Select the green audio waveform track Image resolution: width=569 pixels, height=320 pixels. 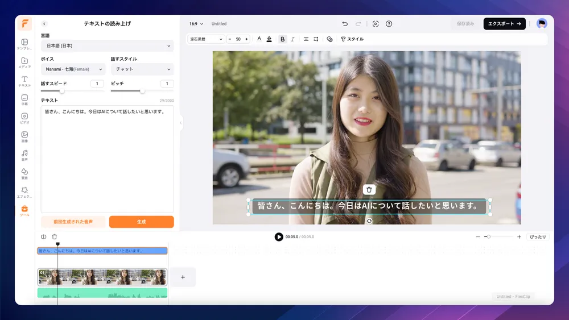coord(102,293)
